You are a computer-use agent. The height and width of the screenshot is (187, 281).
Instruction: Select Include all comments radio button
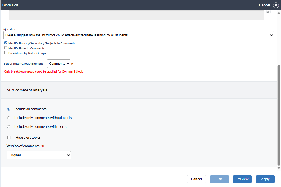click(9, 109)
